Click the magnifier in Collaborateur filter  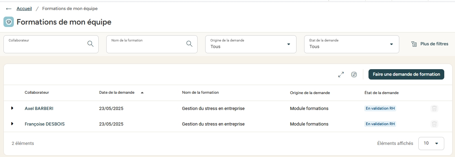pos(90,44)
